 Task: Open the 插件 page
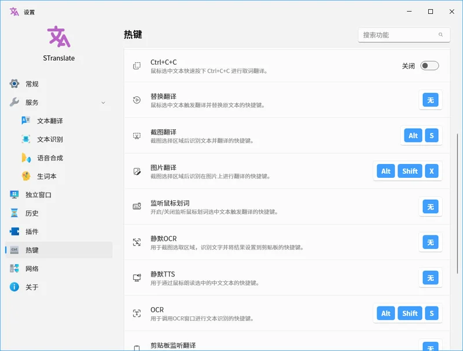[59, 231]
